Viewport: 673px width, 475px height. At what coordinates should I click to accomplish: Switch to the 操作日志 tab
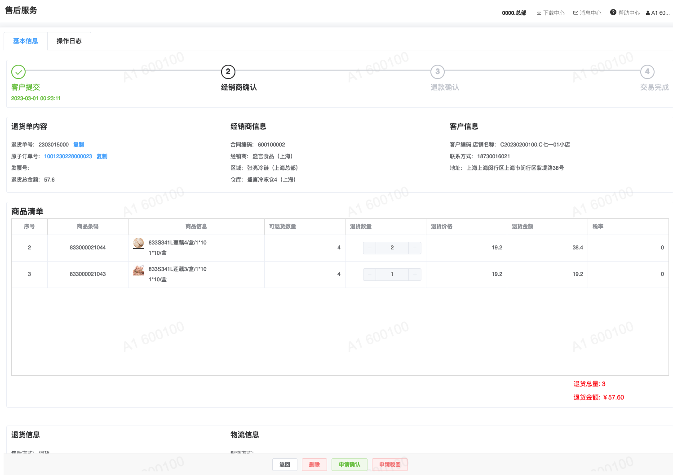click(69, 41)
